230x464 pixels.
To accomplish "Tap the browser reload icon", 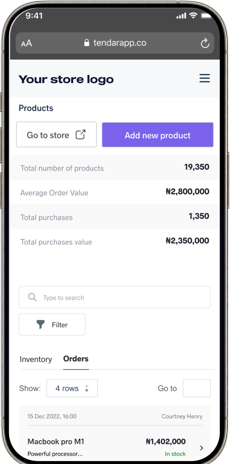I will pos(205,43).
